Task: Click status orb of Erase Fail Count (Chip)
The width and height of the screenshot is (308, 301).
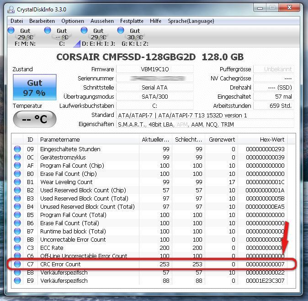Action: [x=17, y=174]
